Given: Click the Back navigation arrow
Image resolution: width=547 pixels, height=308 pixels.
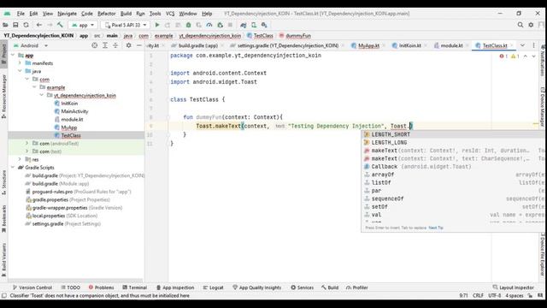Looking at the screenshot, I should [x=39, y=25].
